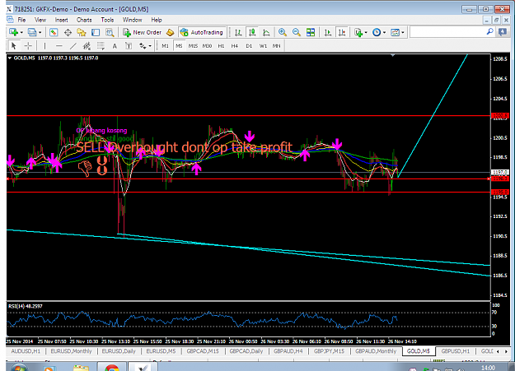Screen dimensions: 515x371
Task: Switch to line chart display
Action: (266, 32)
